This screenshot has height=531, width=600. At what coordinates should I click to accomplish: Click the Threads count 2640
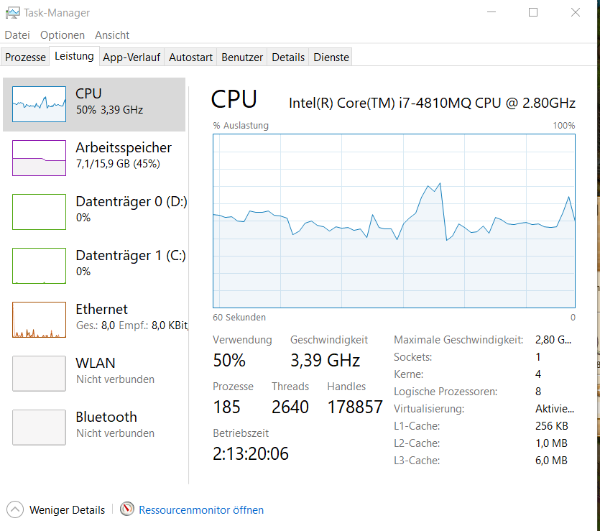tap(290, 407)
